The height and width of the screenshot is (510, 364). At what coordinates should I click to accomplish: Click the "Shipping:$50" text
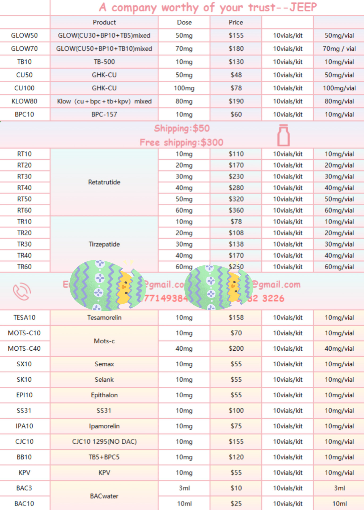coord(182,129)
